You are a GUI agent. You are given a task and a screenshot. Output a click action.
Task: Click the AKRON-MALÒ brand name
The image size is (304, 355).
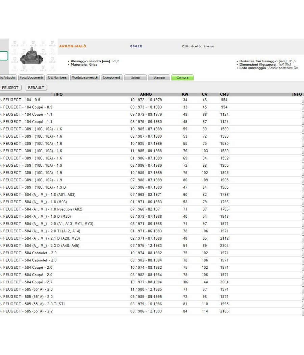tap(73, 46)
